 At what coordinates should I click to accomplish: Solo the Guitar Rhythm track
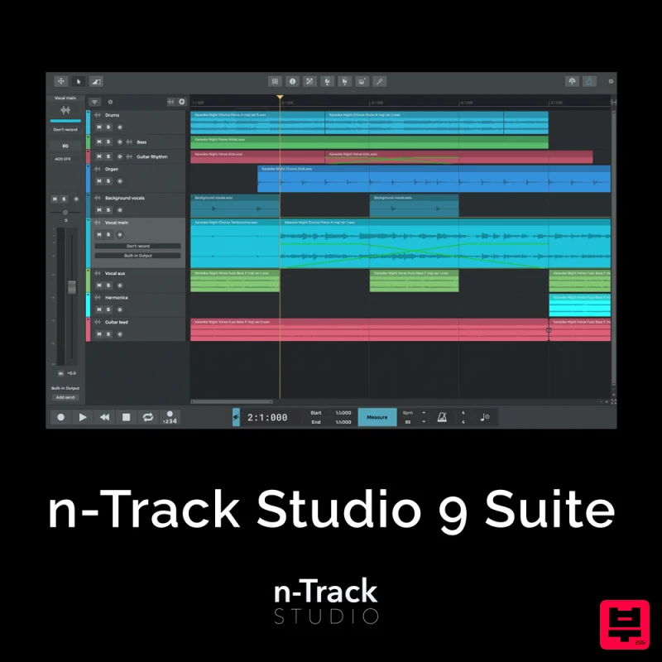tap(108, 155)
